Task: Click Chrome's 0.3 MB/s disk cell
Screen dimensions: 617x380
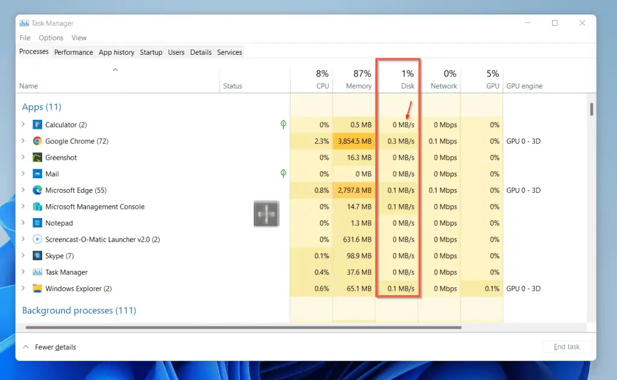Action: pyautogui.click(x=397, y=142)
